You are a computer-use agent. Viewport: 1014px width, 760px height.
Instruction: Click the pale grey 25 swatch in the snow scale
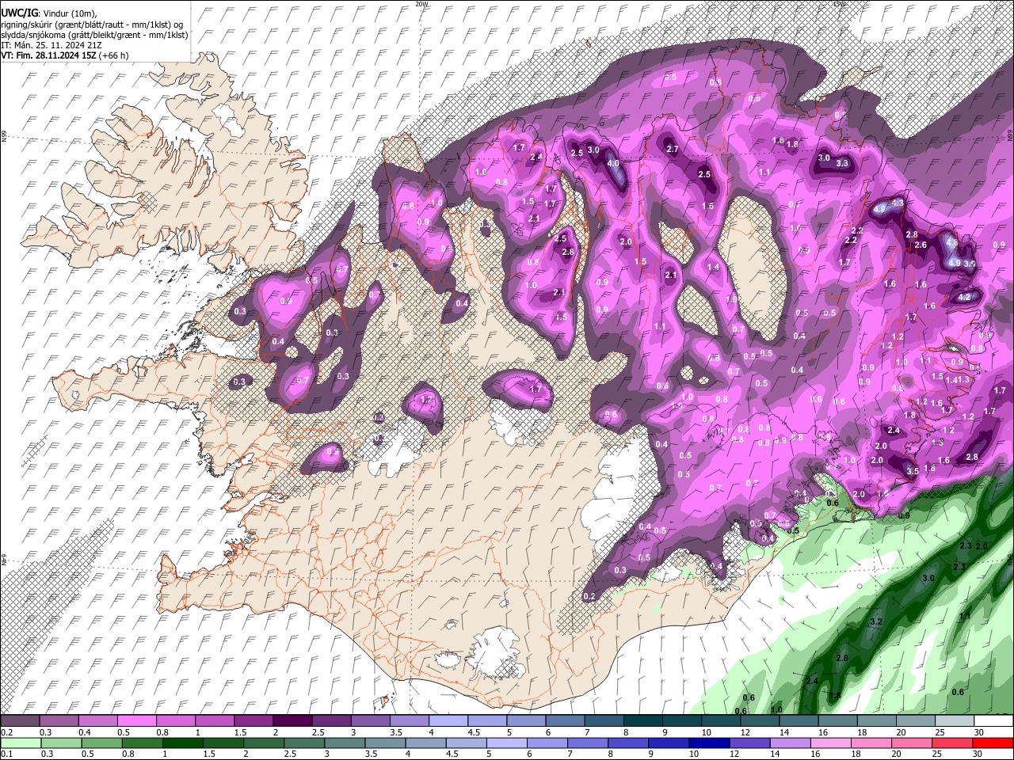955,721
